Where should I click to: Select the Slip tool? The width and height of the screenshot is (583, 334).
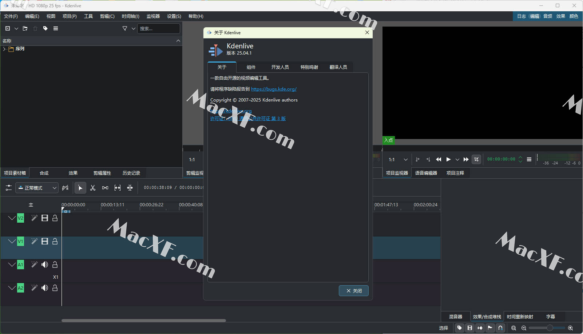[118, 188]
